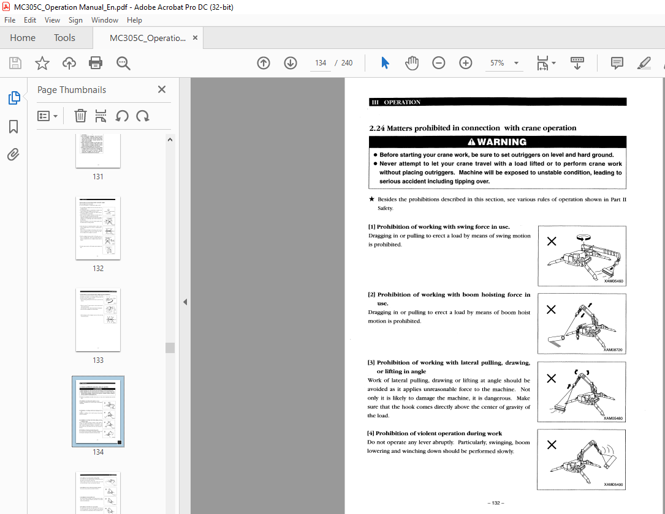Click the thumbnail panel scrollbar handle

pos(170,348)
